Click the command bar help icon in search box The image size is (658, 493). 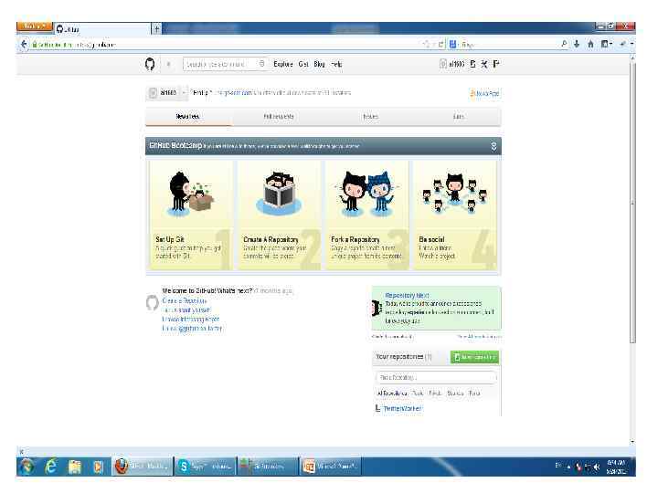coord(262,64)
